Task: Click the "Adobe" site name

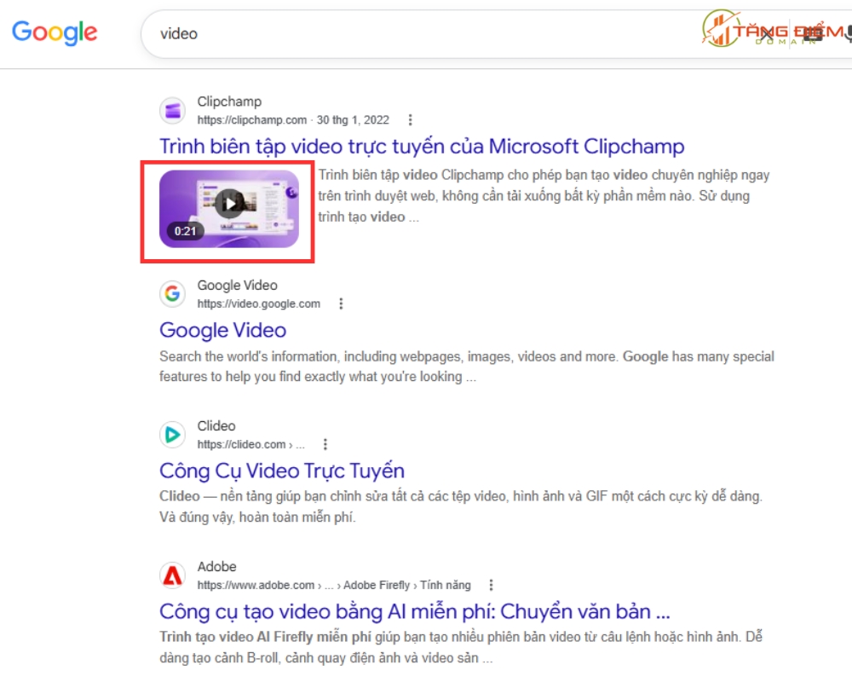Action: point(216,567)
